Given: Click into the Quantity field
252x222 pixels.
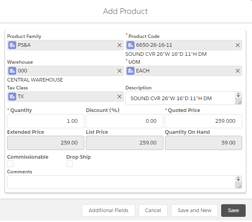Looking at the screenshot, I should click(45, 121).
